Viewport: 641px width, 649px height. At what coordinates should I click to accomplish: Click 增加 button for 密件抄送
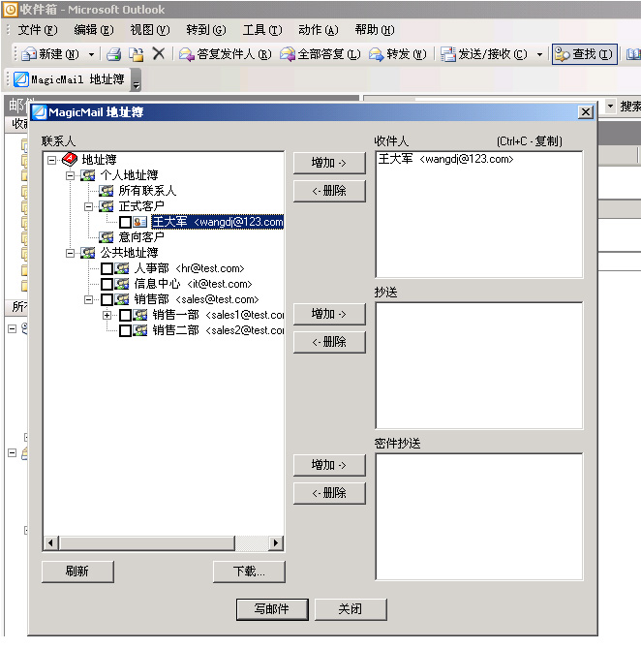pyautogui.click(x=329, y=465)
